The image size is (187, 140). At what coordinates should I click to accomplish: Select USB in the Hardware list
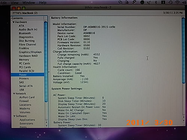point(22,90)
